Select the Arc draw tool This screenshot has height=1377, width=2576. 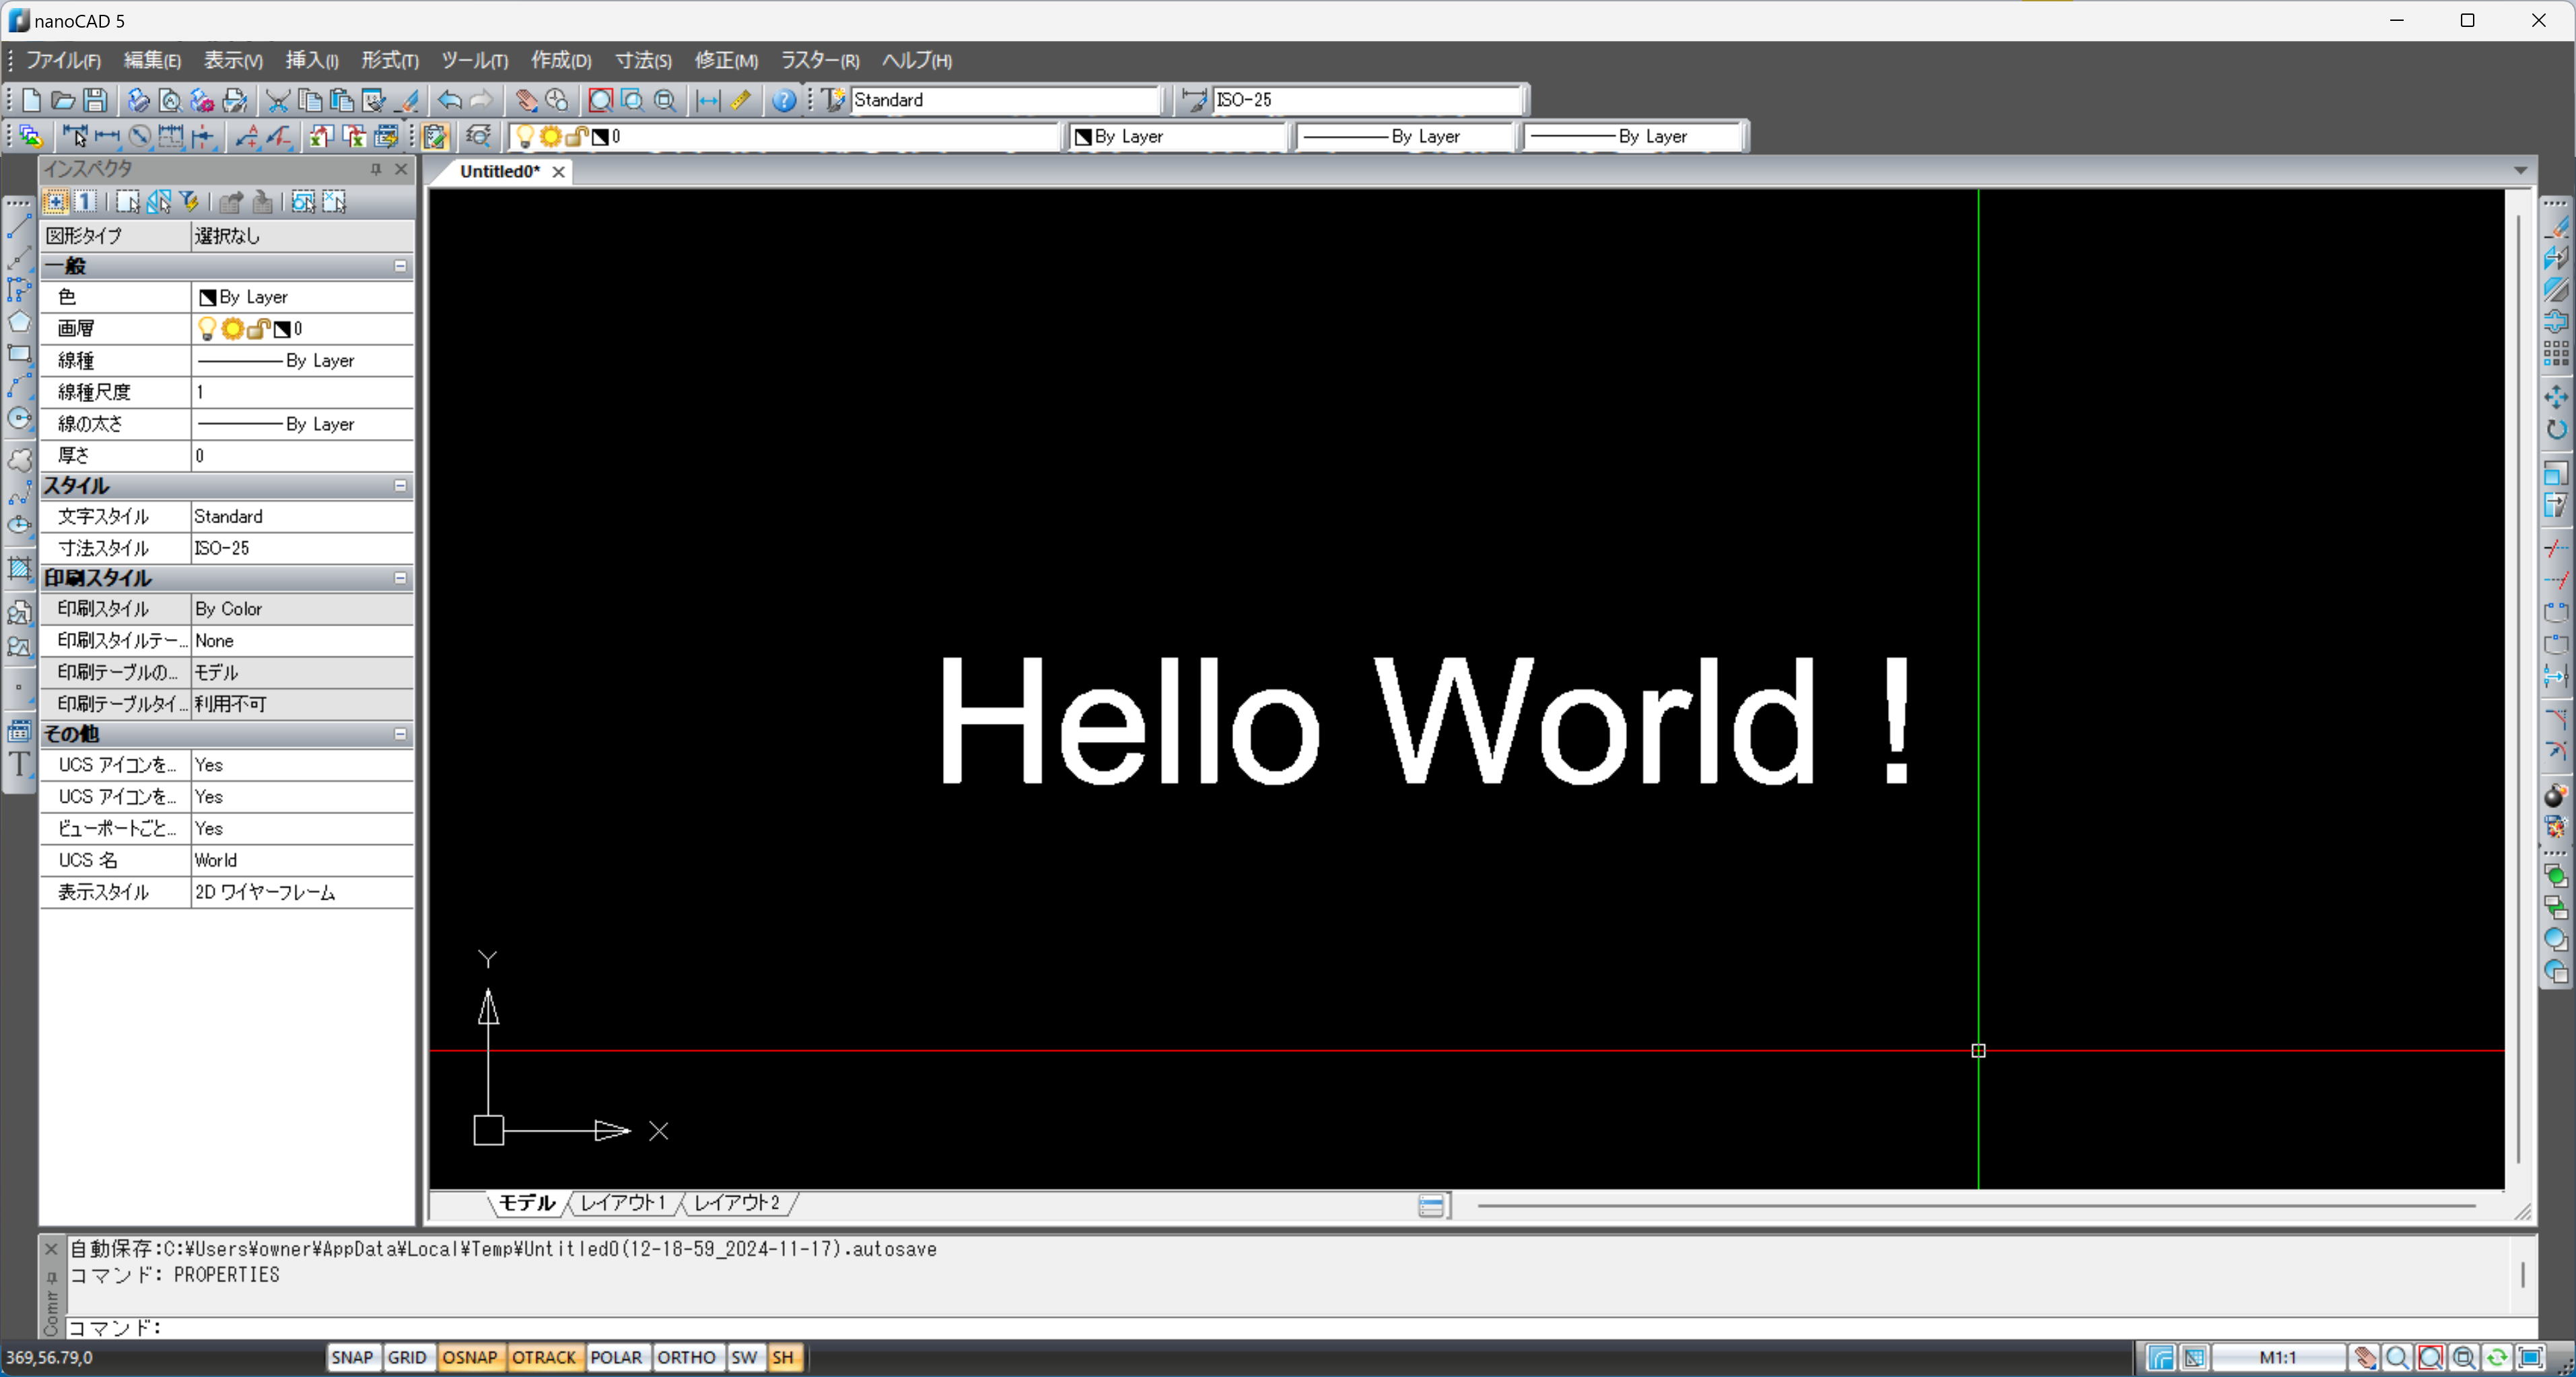point(19,386)
